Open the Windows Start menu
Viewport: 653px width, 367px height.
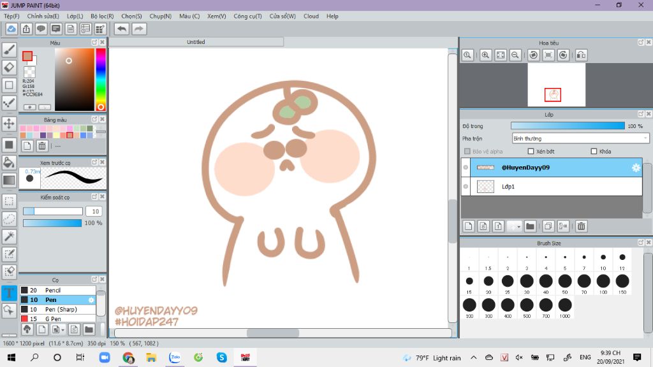click(x=11, y=357)
